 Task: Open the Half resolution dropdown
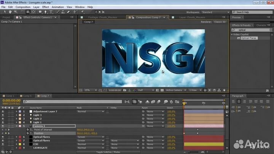pos(146,90)
